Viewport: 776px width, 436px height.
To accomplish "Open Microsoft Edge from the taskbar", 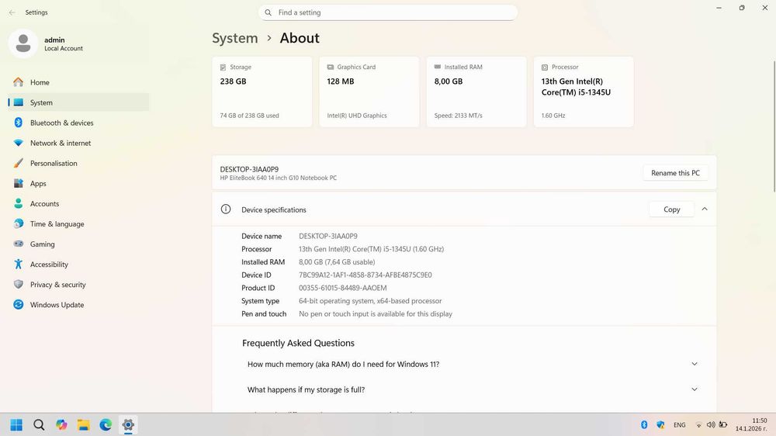I will click(x=106, y=424).
